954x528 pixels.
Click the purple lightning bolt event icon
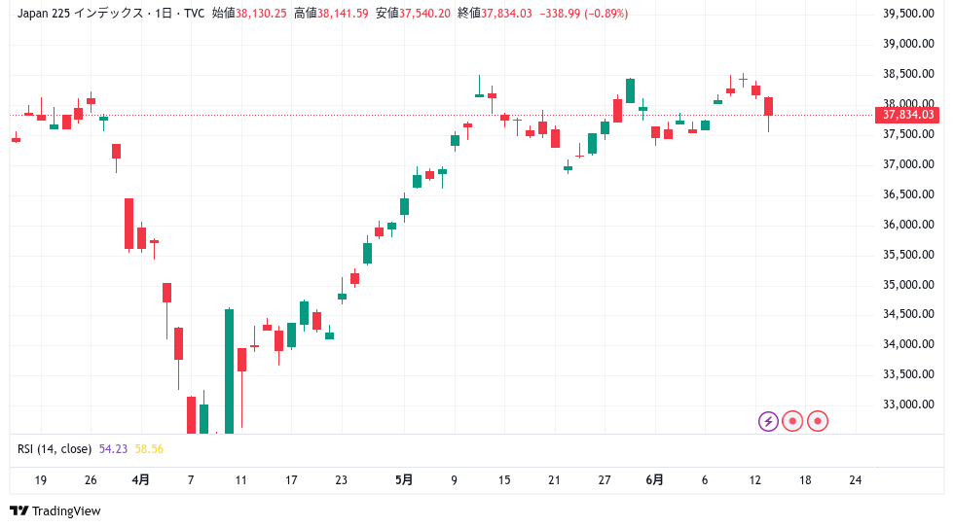pyautogui.click(x=768, y=421)
